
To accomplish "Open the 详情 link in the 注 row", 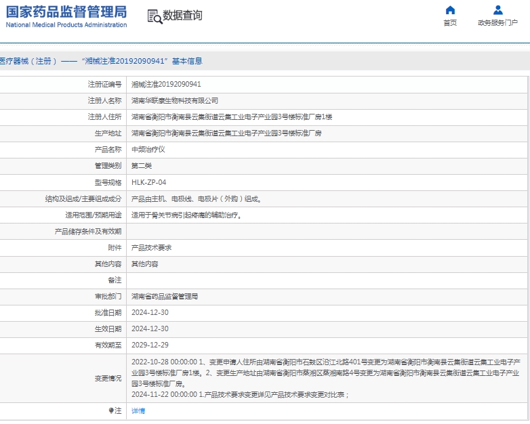I will click(138, 411).
